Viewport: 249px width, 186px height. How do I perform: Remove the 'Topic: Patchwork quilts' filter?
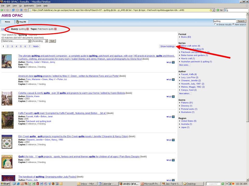[x=56, y=29]
